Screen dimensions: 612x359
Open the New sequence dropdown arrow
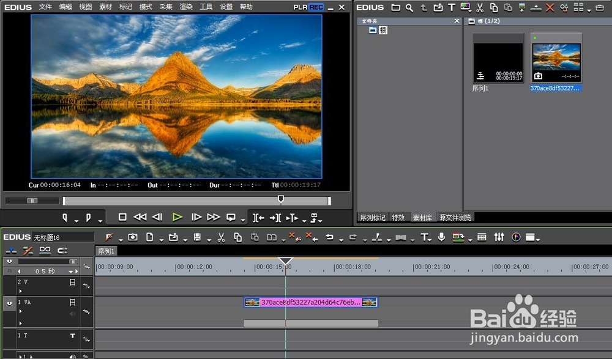pos(161,240)
